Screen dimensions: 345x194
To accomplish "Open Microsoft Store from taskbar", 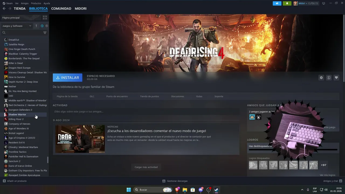I will click(193, 190).
